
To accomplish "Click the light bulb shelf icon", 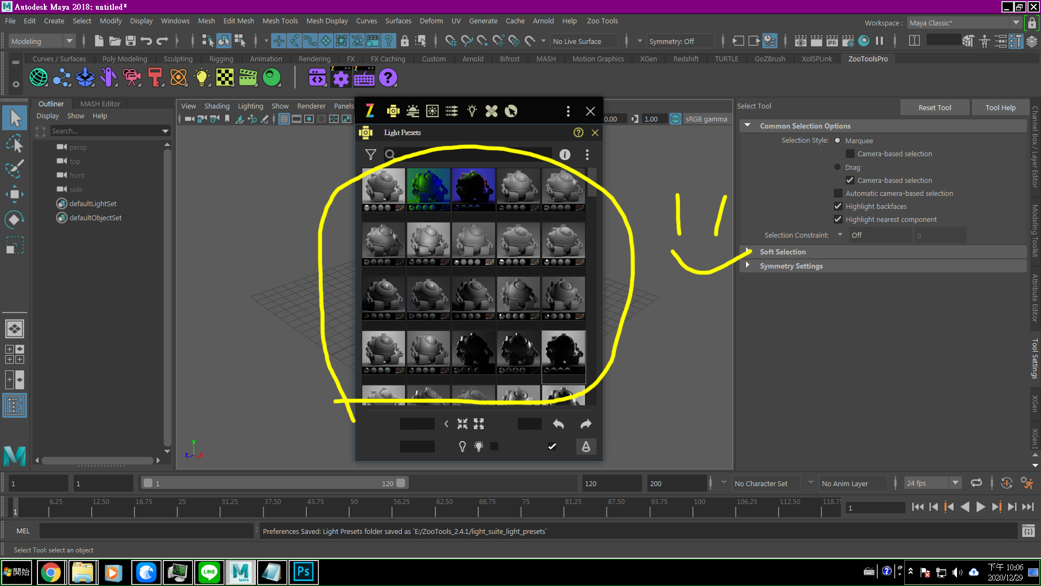I will tap(202, 78).
